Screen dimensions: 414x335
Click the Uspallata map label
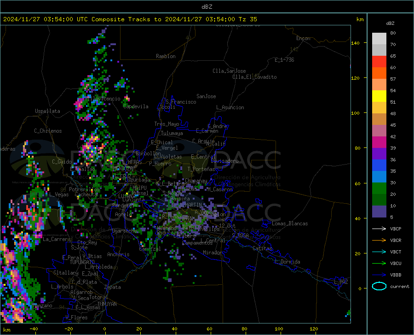[x=47, y=111]
